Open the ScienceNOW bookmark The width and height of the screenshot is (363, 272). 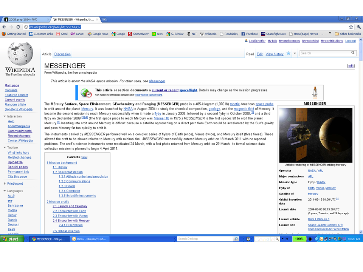click(138, 34)
